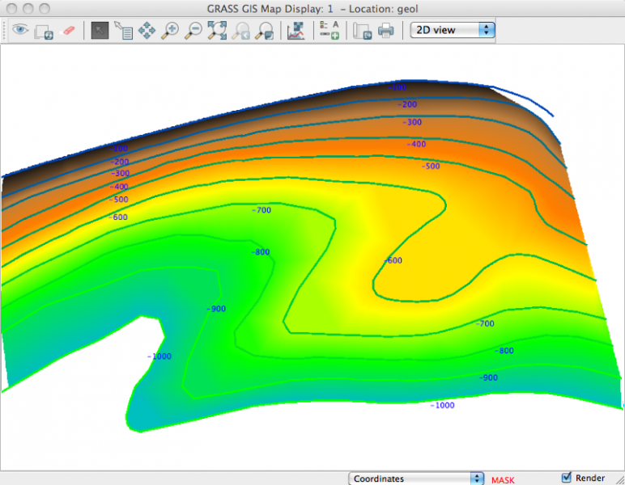Click the Display map eye icon
The image size is (625, 485).
(19, 31)
